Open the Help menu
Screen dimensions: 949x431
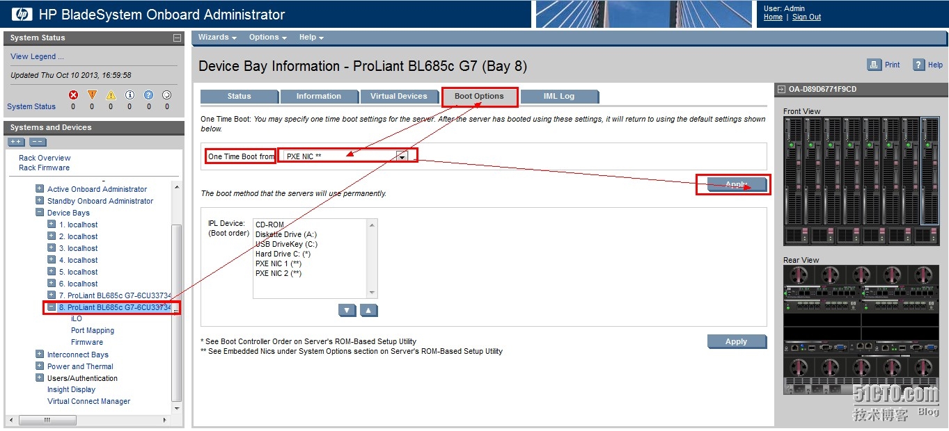click(x=311, y=38)
